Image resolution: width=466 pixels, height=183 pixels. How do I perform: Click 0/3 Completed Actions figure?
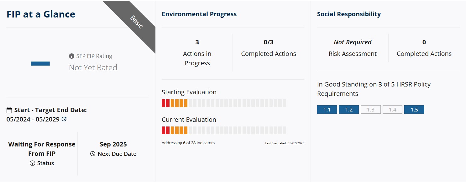[x=269, y=42]
